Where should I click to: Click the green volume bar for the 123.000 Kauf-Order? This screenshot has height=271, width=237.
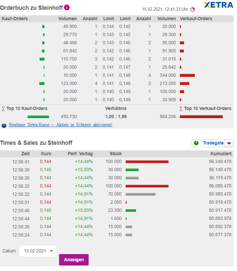coord(42,83)
